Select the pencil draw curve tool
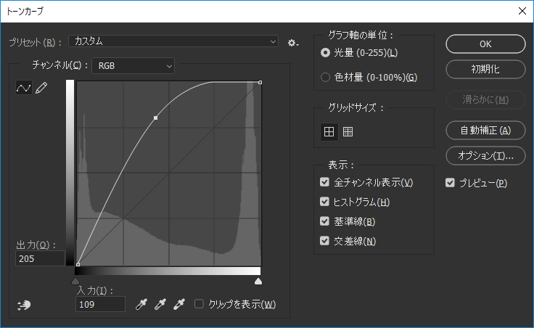This screenshot has height=328, width=534. (x=41, y=88)
